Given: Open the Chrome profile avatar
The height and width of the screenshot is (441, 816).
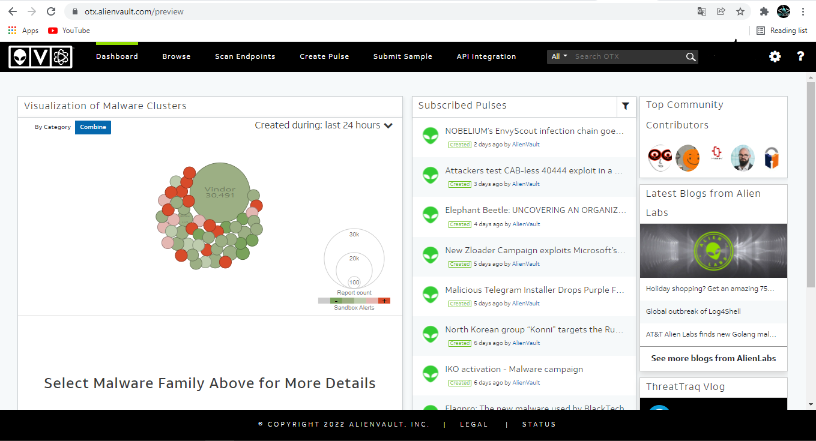Looking at the screenshot, I should pos(784,11).
